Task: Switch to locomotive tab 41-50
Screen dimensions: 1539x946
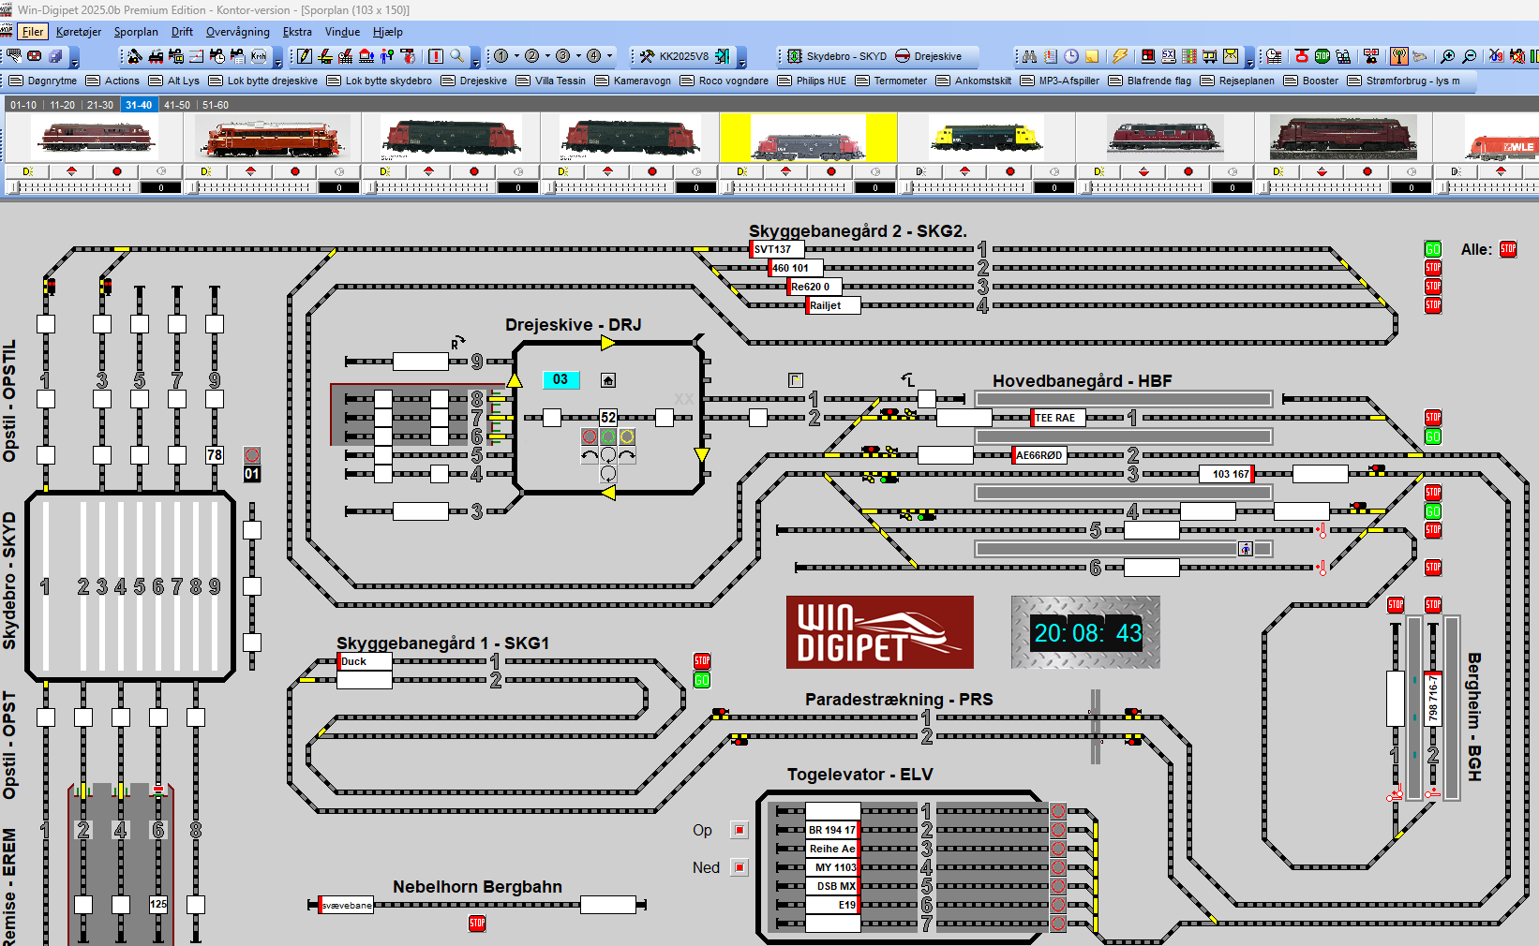Action: [177, 105]
